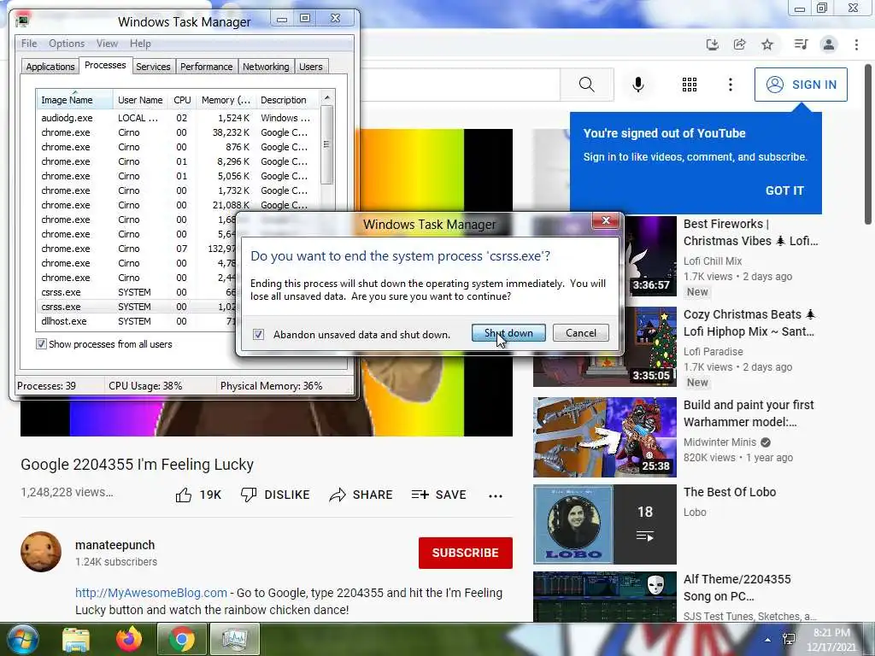Switch to the Networking tab
The height and width of the screenshot is (656, 875).
(x=266, y=67)
